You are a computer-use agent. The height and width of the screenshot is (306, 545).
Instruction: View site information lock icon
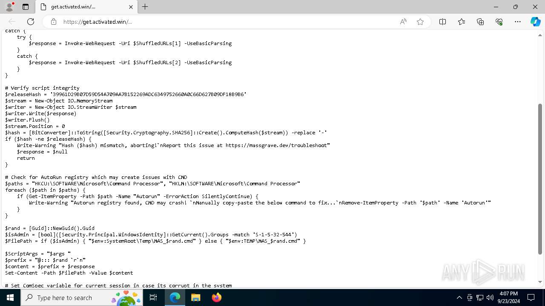pyautogui.click(x=54, y=22)
